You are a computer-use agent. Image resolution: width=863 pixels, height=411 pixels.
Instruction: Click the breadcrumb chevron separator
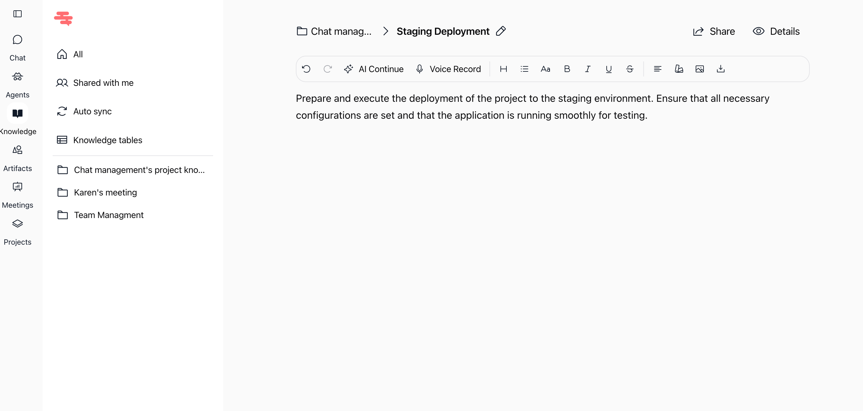tap(386, 31)
